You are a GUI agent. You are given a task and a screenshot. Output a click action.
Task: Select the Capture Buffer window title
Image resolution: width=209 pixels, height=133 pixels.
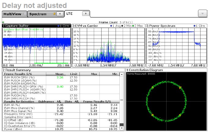pyautogui.click(x=16, y=26)
